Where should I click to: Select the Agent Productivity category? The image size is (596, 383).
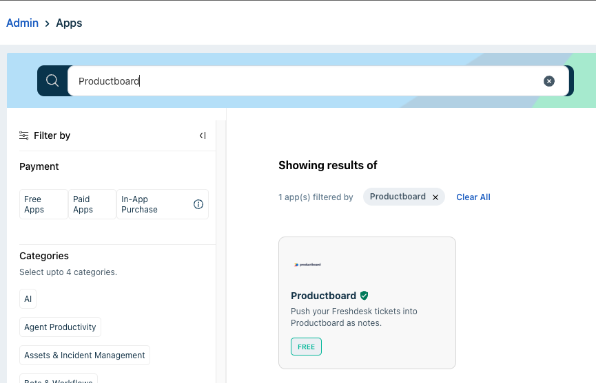tap(60, 327)
